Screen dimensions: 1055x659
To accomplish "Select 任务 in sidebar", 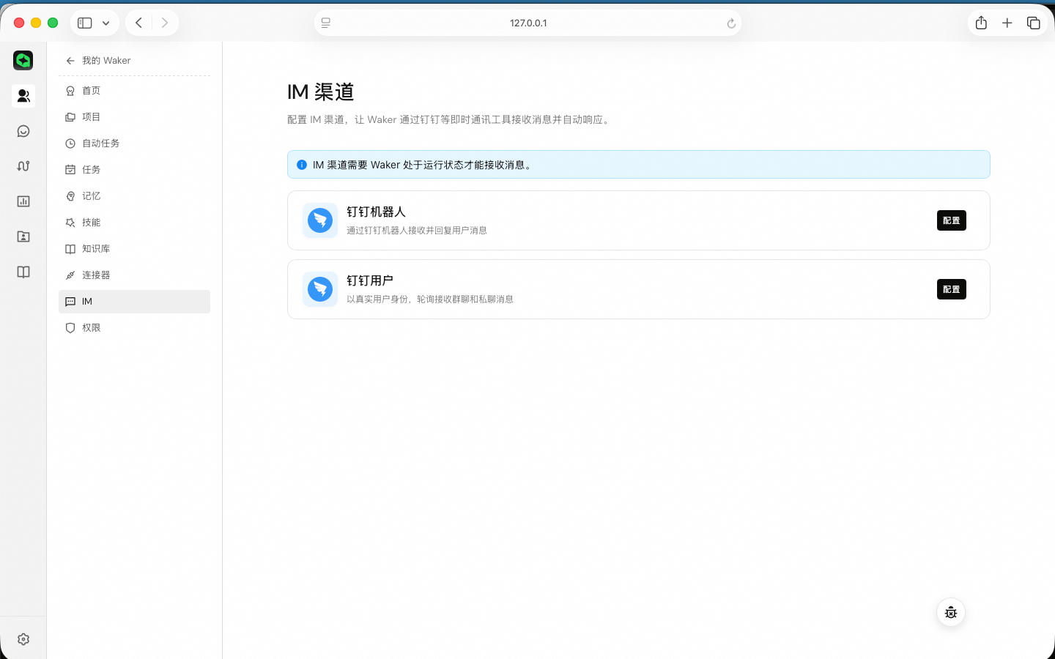I will click(x=134, y=170).
